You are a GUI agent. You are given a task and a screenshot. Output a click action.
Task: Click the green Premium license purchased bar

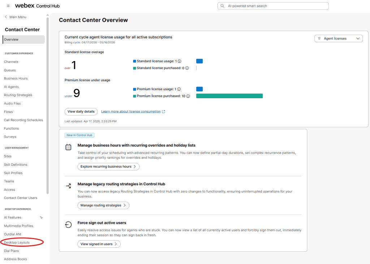pyautogui.click(x=229, y=96)
